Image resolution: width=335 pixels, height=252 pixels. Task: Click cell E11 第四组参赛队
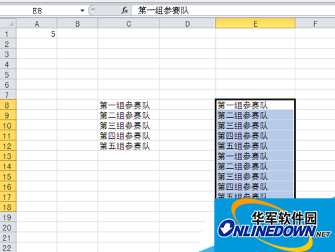(255, 136)
